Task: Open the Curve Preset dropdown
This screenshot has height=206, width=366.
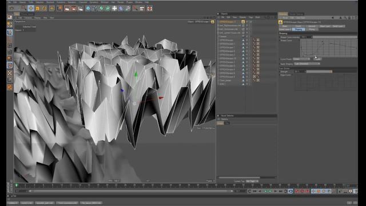Action: coord(301,59)
